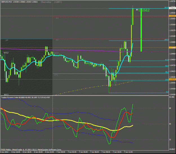Click the 23.6 Fibonacci level label
Viewport: 176px width, 154px height.
point(167,80)
